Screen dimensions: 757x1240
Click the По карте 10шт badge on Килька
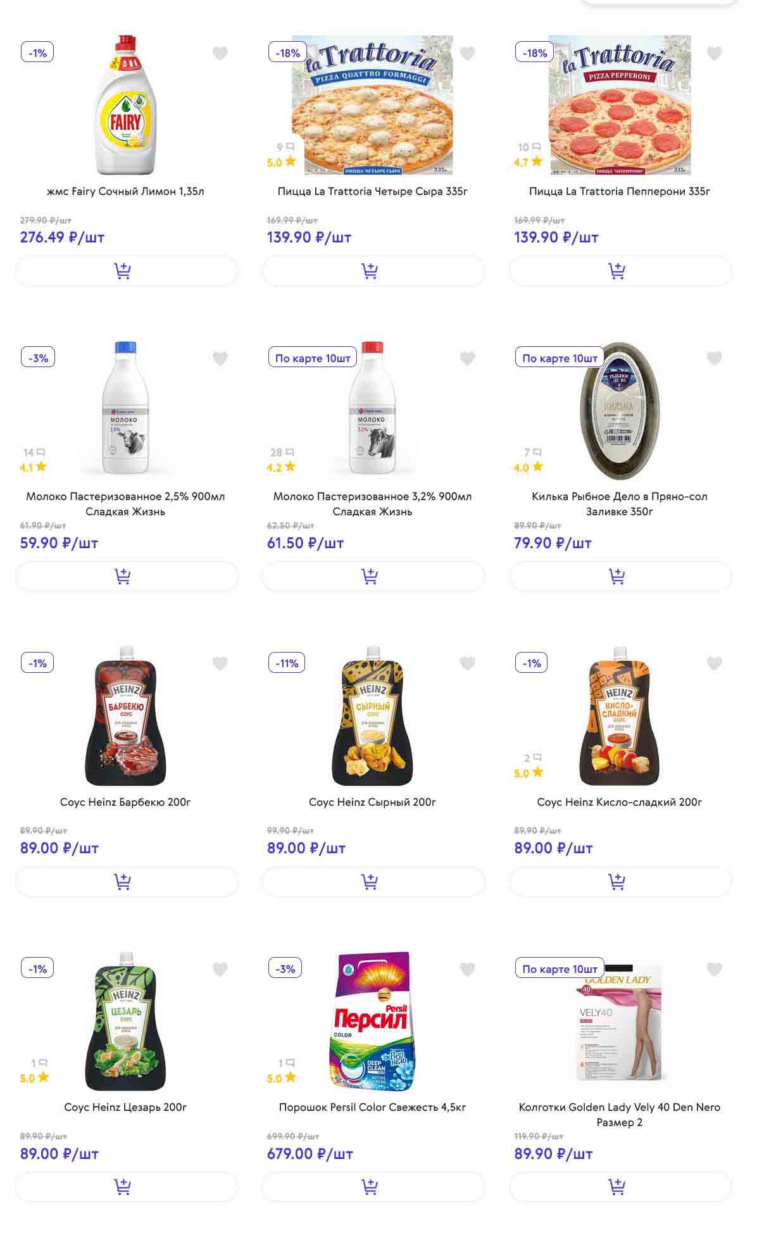tap(560, 358)
